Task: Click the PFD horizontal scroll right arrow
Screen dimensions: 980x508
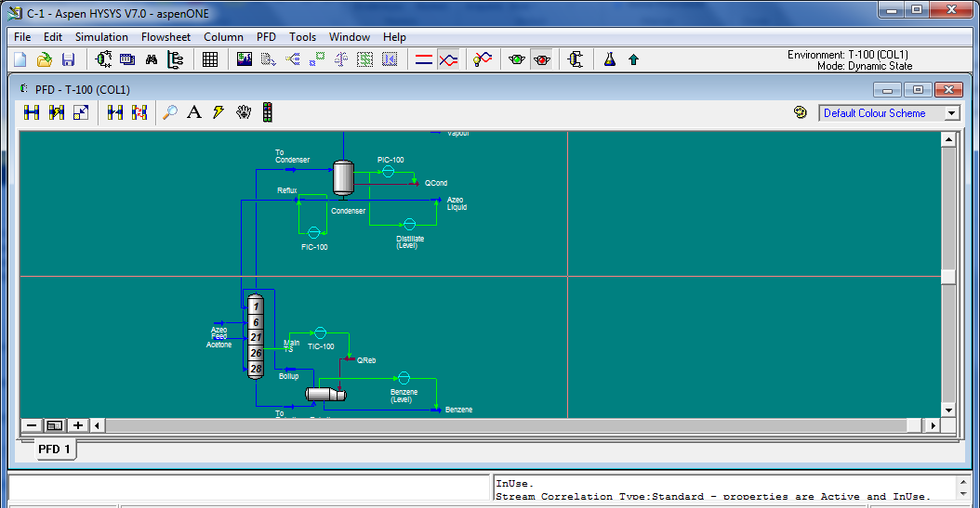Action: [x=933, y=425]
